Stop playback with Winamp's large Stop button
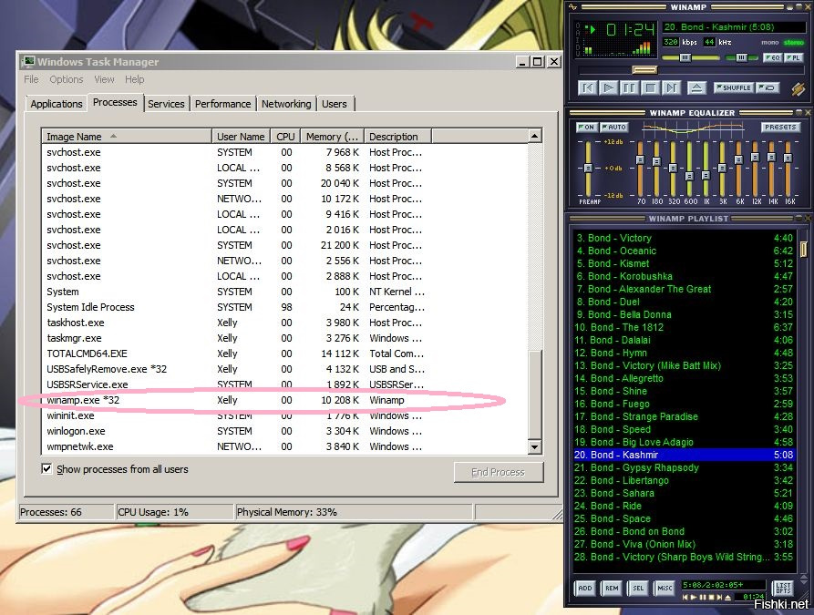Screen dimensions: 814x615 [x=650, y=87]
